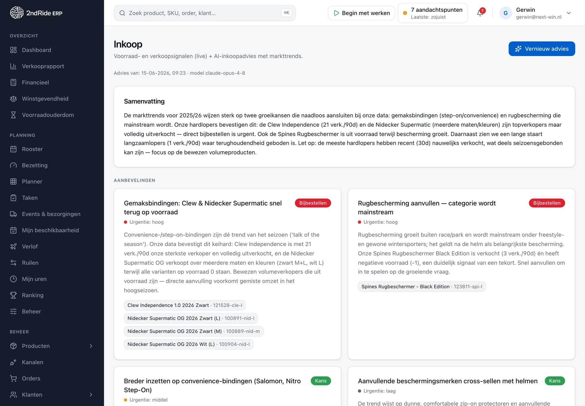This screenshot has width=585, height=406.
Task: Click the Gerwin G avatar
Action: pyautogui.click(x=505, y=13)
